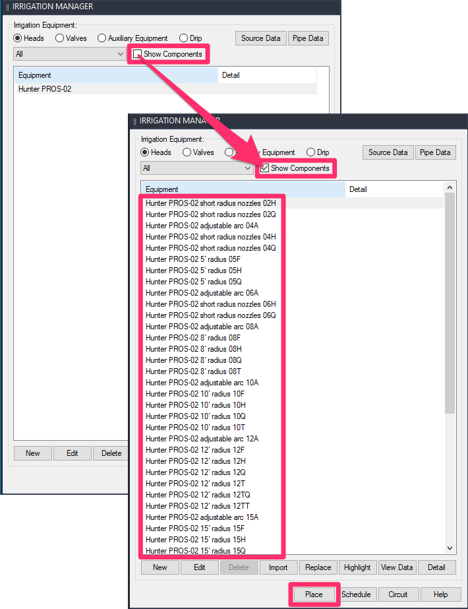Click Edit button in back window
This screenshot has height=609, width=468.
tap(73, 453)
